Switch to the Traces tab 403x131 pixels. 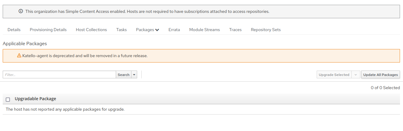[x=235, y=30]
